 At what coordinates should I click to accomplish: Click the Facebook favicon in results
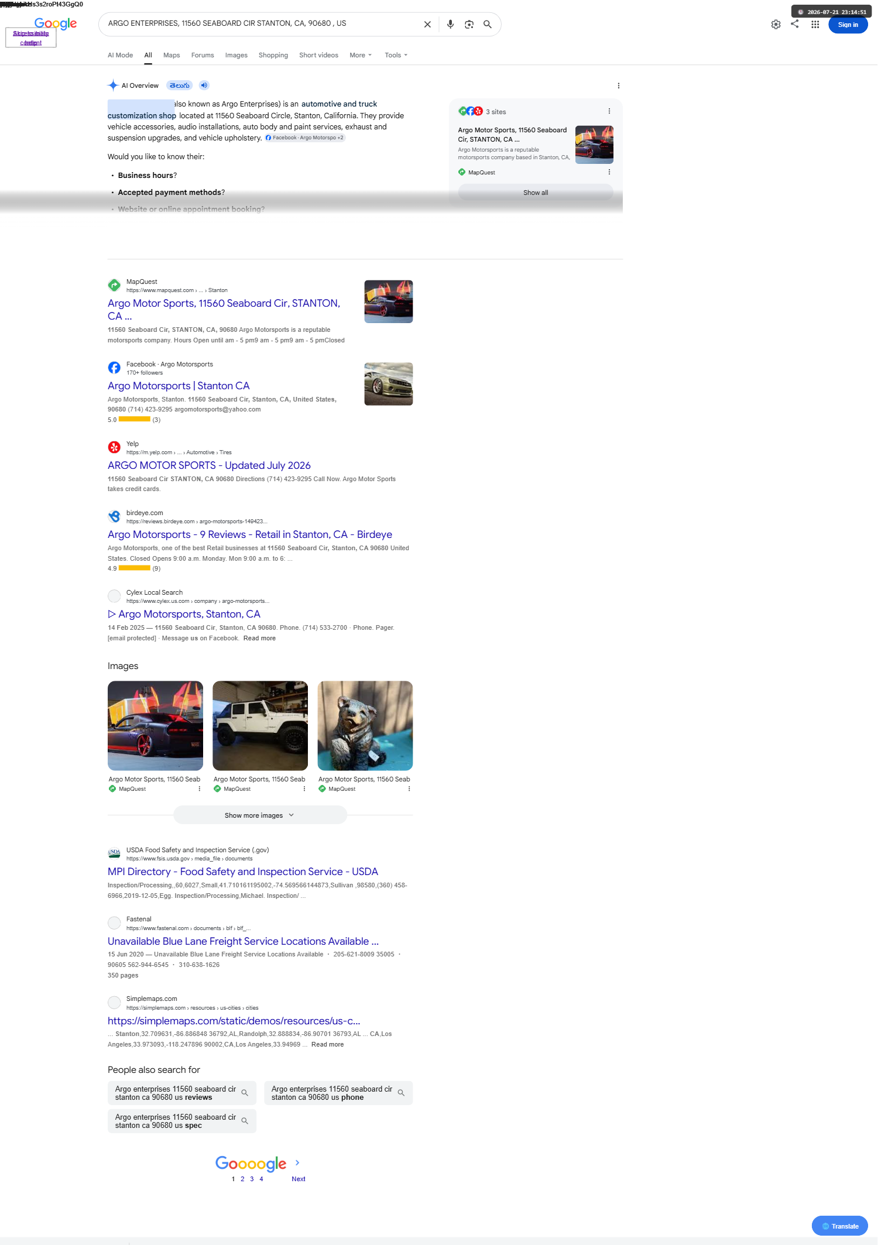[x=114, y=368]
